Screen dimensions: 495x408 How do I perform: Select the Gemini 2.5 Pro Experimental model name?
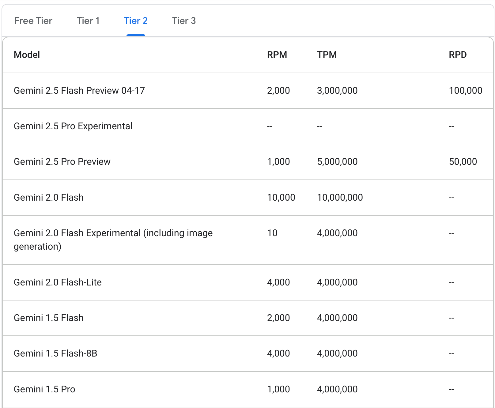tap(73, 126)
